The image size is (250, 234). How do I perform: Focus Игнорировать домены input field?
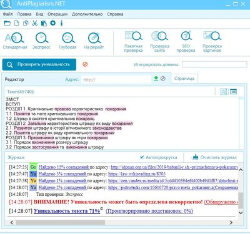(214, 64)
